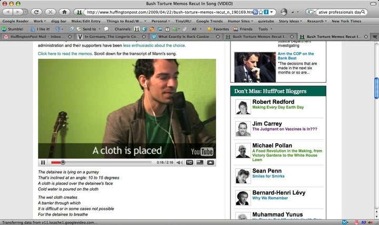Open Robert Redford's Making Every Day Earth Day

coord(278,107)
